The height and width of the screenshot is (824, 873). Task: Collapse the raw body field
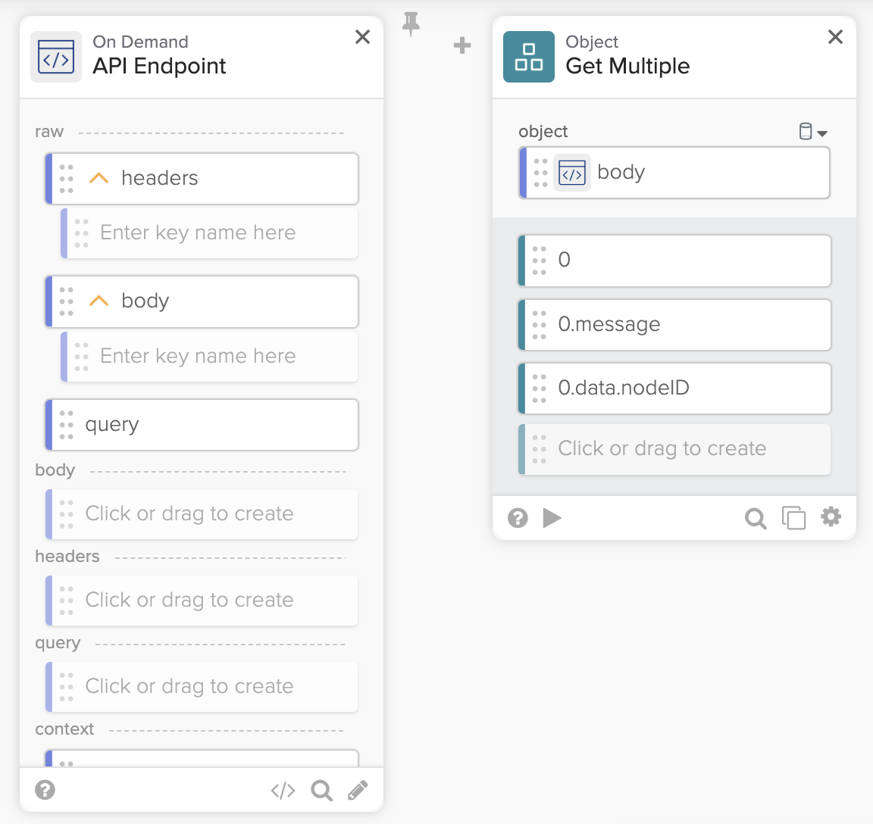click(x=99, y=301)
